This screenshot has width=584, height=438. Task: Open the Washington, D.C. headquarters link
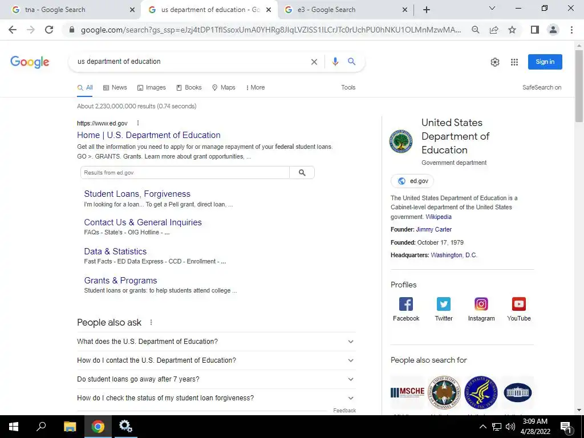click(x=453, y=255)
